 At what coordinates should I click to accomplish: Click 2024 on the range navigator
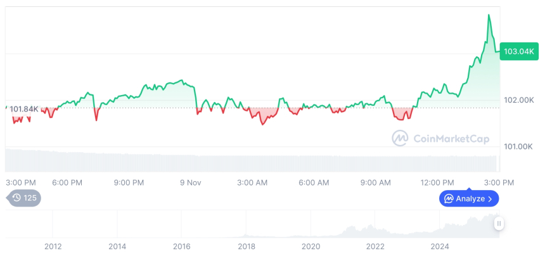pyautogui.click(x=440, y=246)
